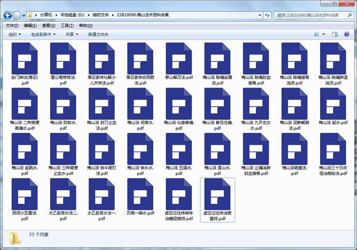Select 梅山派 三种简便止血水.pdf file
Viewport: 357px width, 250px height.
click(63, 154)
